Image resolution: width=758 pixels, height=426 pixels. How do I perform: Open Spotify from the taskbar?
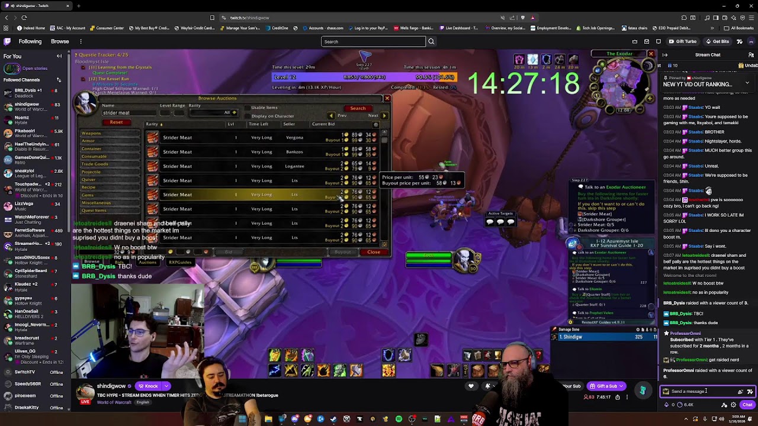399,419
